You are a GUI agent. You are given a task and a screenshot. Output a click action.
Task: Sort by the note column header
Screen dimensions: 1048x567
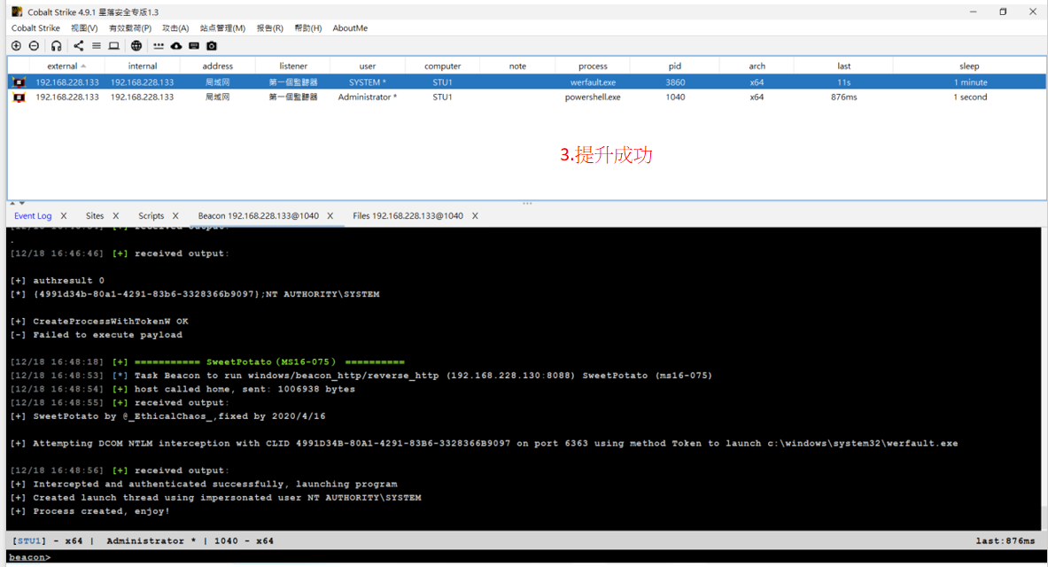pos(517,66)
